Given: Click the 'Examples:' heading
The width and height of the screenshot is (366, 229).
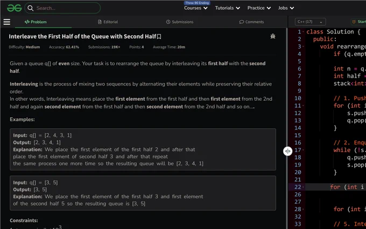Looking at the screenshot, I should [22, 120].
